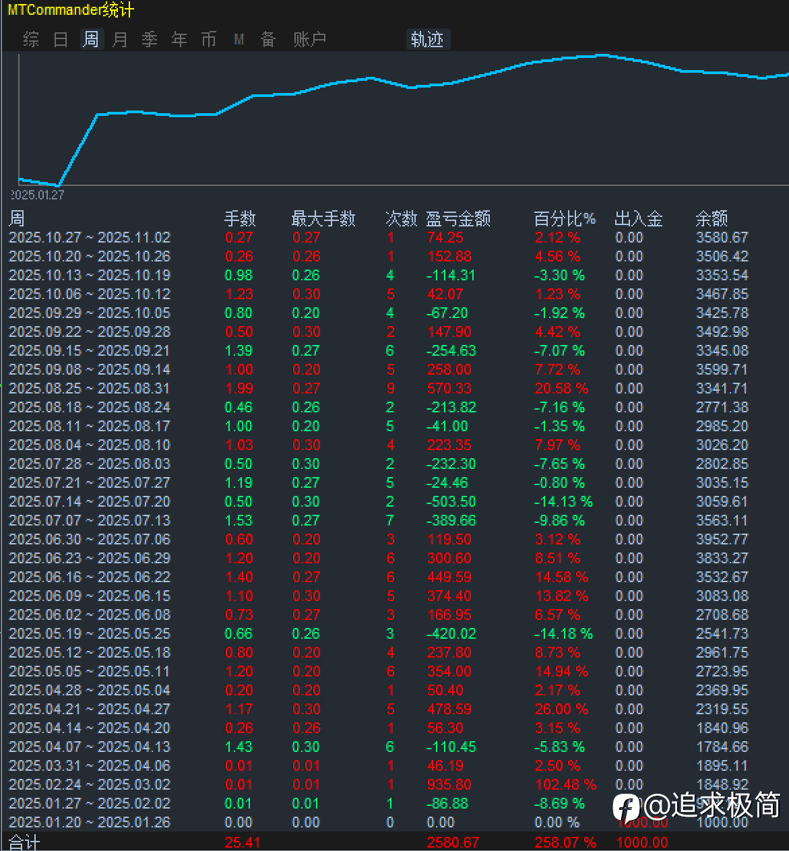Screen dimensions: 789x851
Task: Open the 日 daily statistics tab
Action: (x=61, y=40)
